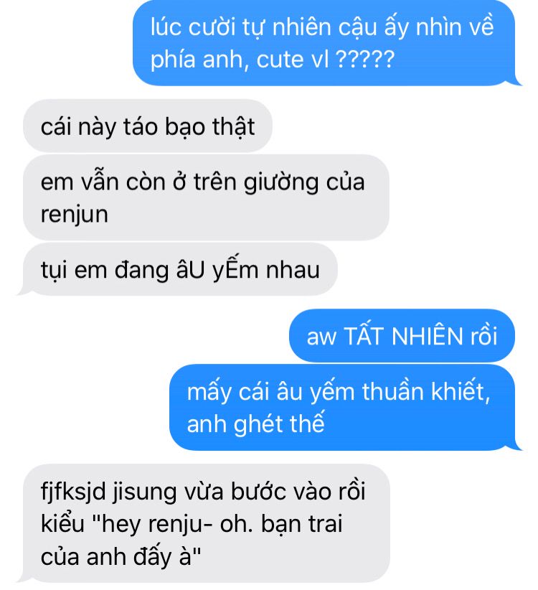Screen dimensions: 538x590
Task: Click the tail of the 'anh ghét thế' bubble
Action: [x=516, y=446]
